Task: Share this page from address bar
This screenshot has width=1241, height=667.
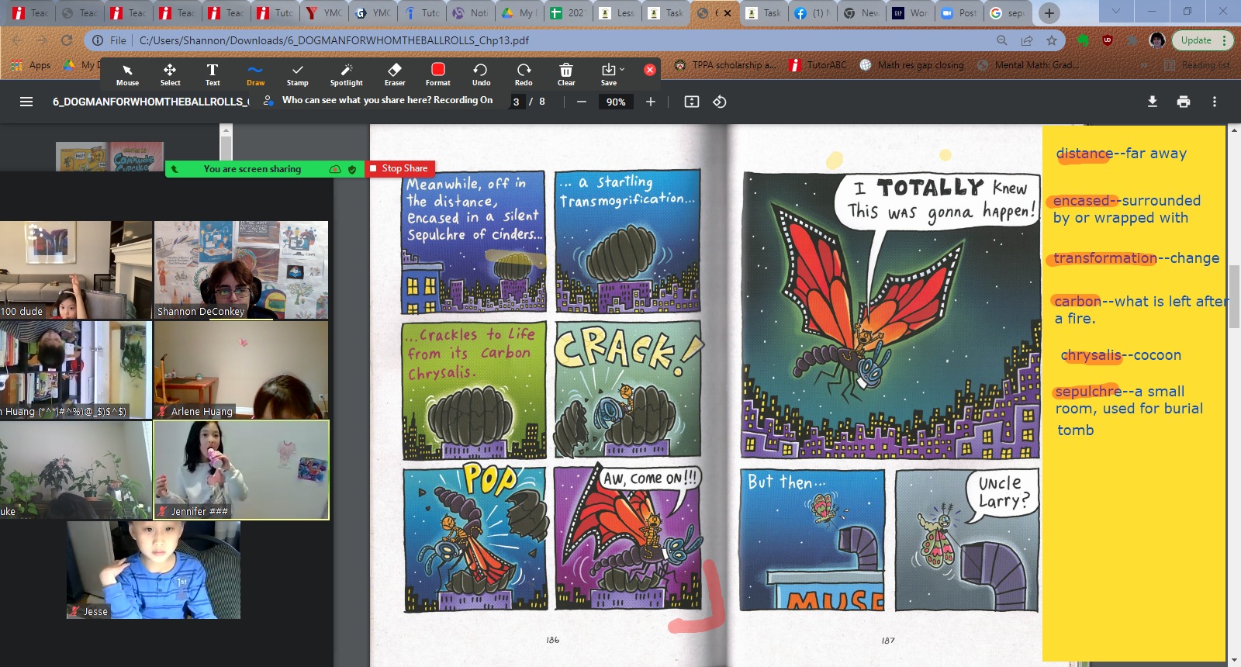Action: point(1027,40)
